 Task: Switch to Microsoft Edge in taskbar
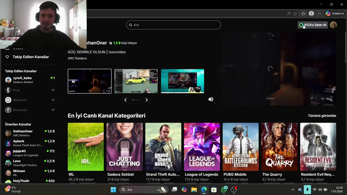coord(204,190)
